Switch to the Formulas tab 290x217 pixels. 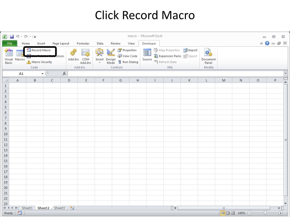tap(83, 43)
